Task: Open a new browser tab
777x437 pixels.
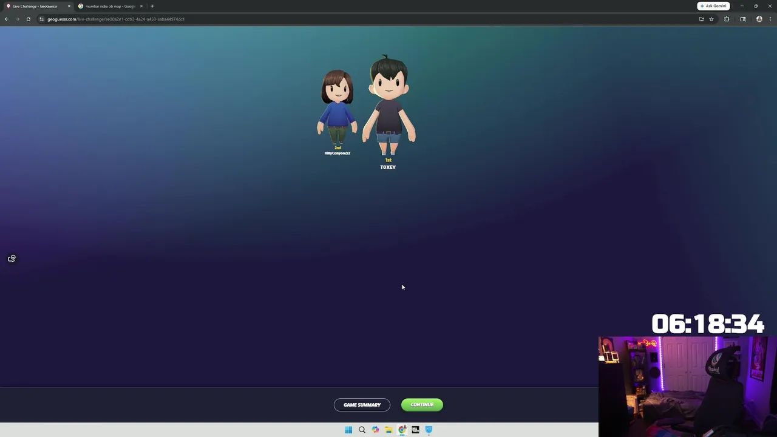Action: pyautogui.click(x=152, y=6)
